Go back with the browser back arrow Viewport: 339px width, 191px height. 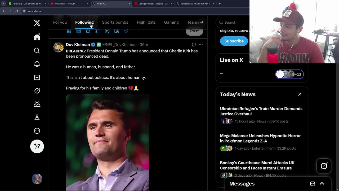(4, 11)
